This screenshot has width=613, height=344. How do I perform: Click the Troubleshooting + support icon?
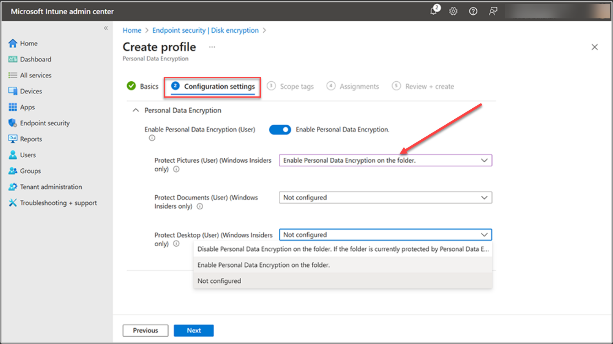coord(13,203)
